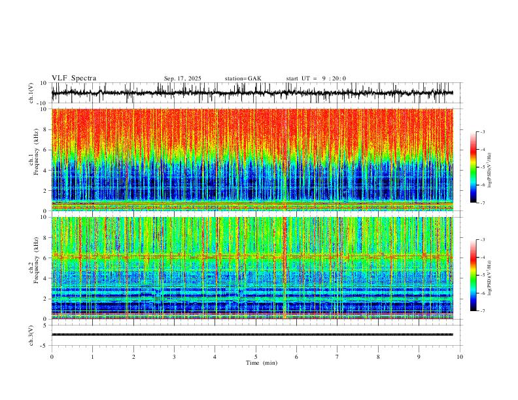
Task: Click the date 'Sep. 17, 2025'
Action: [x=182, y=78]
